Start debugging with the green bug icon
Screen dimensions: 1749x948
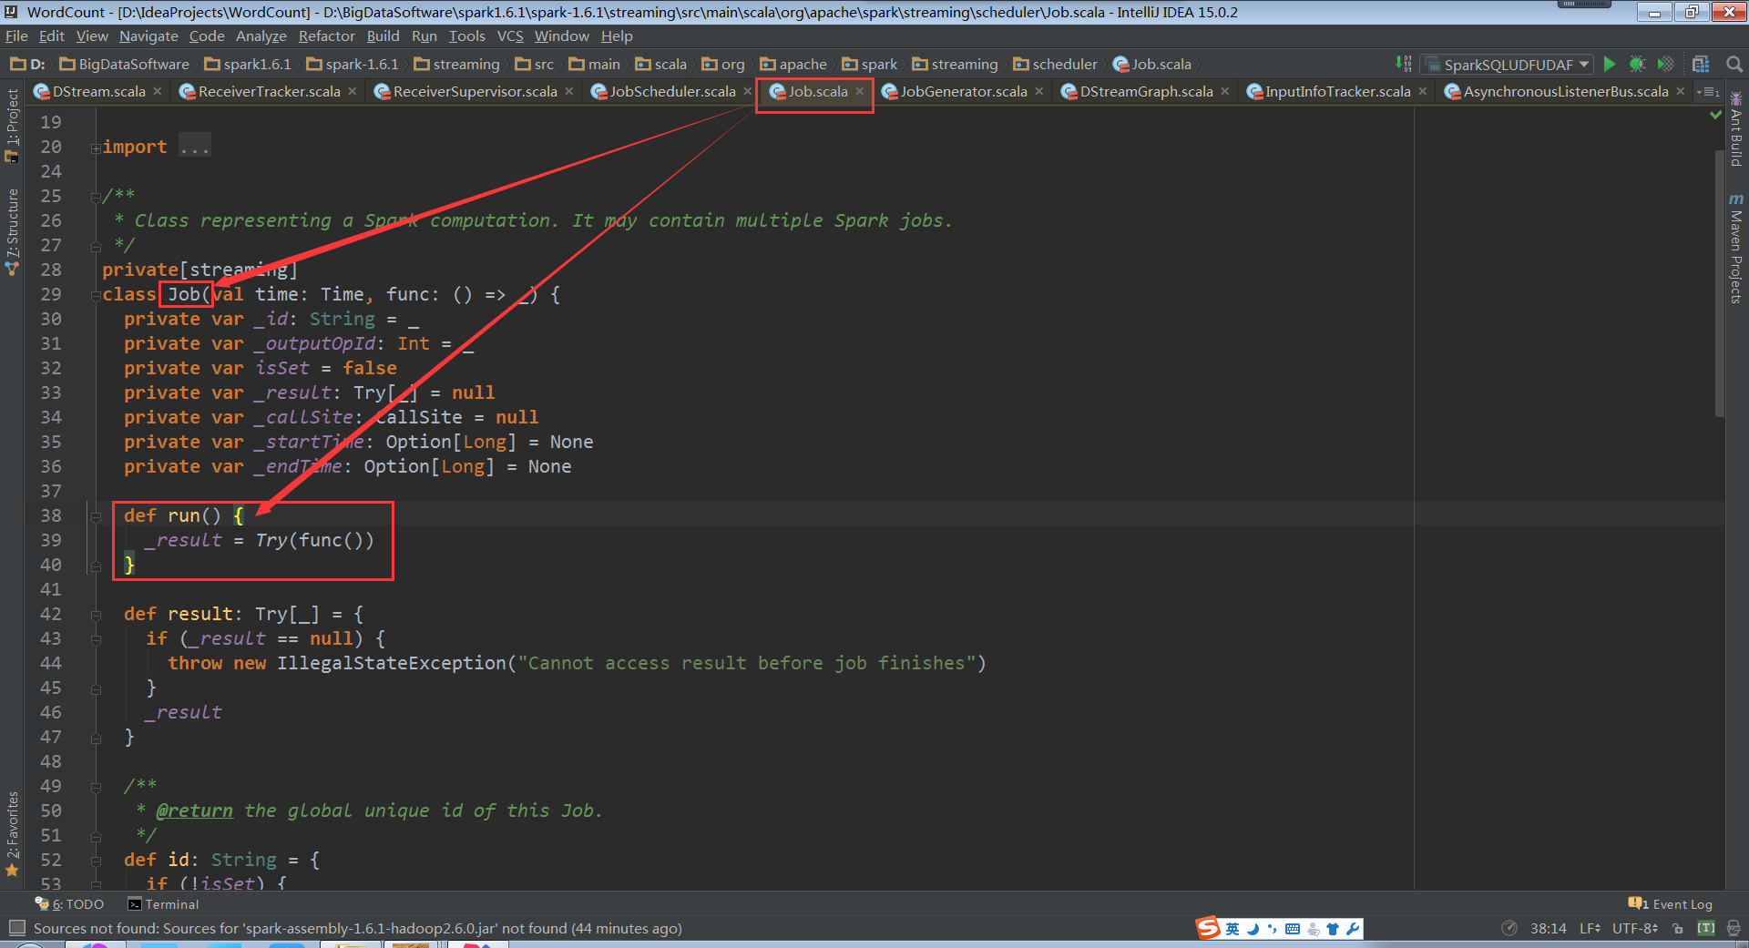tap(1637, 64)
